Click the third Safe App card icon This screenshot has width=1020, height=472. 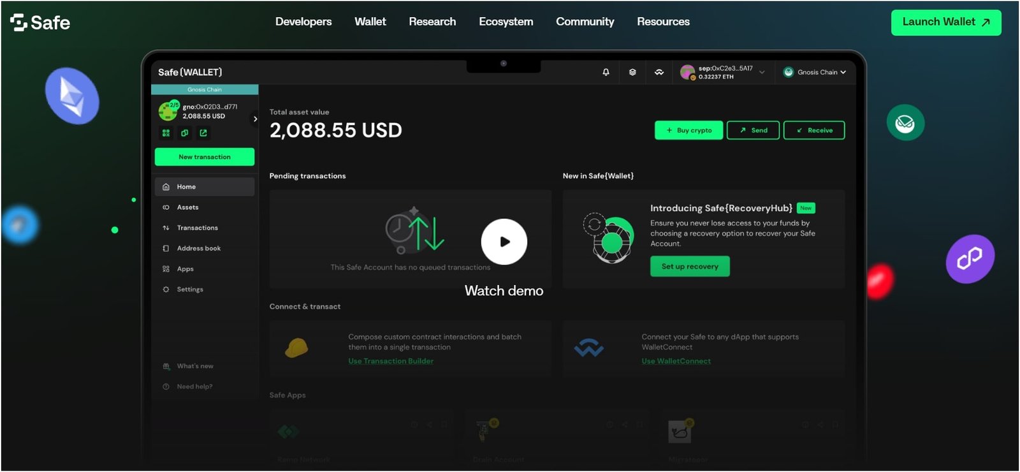680,431
